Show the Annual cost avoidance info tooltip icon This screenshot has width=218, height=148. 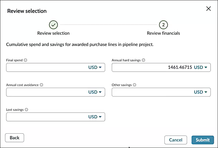[x=41, y=85]
